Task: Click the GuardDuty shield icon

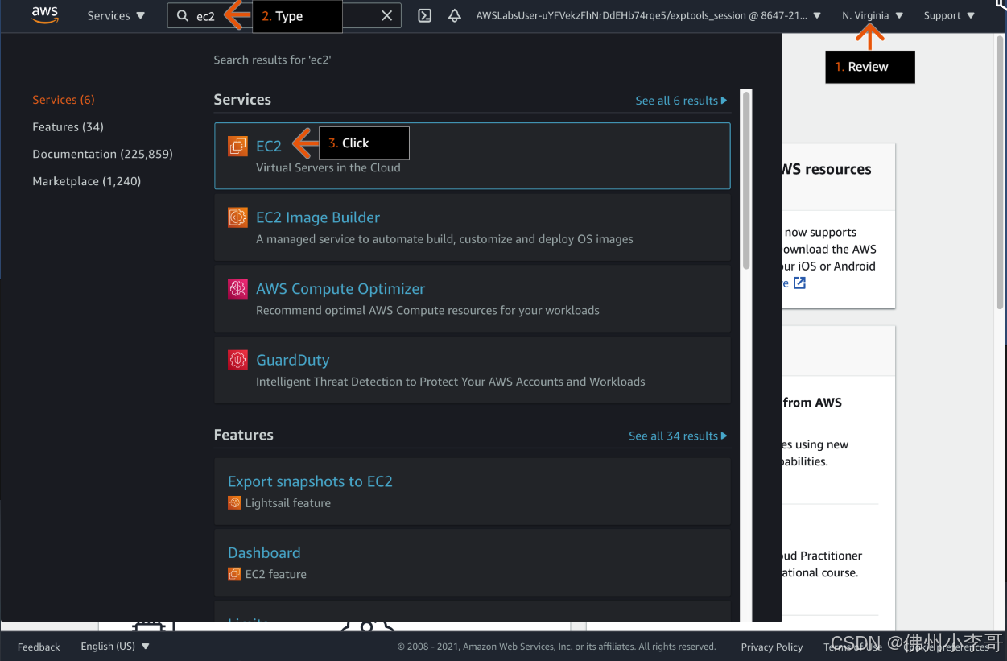Action: [x=237, y=360]
